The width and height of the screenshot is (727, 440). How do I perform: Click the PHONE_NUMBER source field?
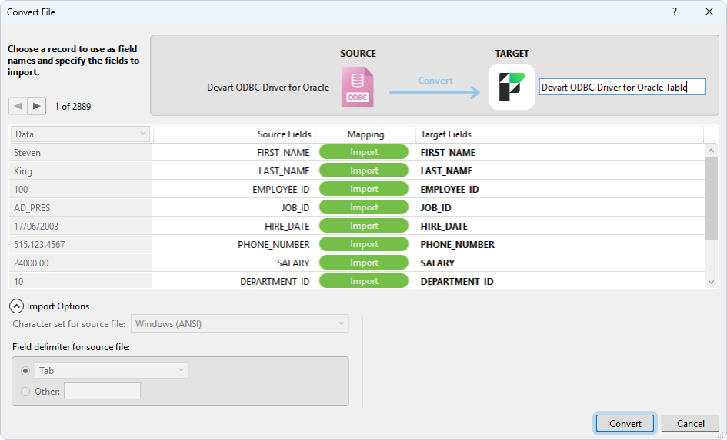coord(274,245)
